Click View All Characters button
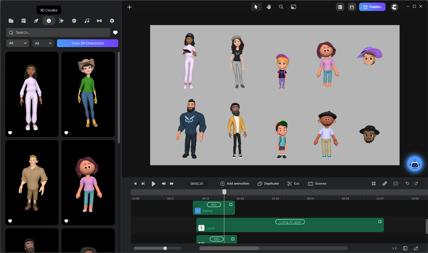This screenshot has width=428, height=253. (x=88, y=43)
